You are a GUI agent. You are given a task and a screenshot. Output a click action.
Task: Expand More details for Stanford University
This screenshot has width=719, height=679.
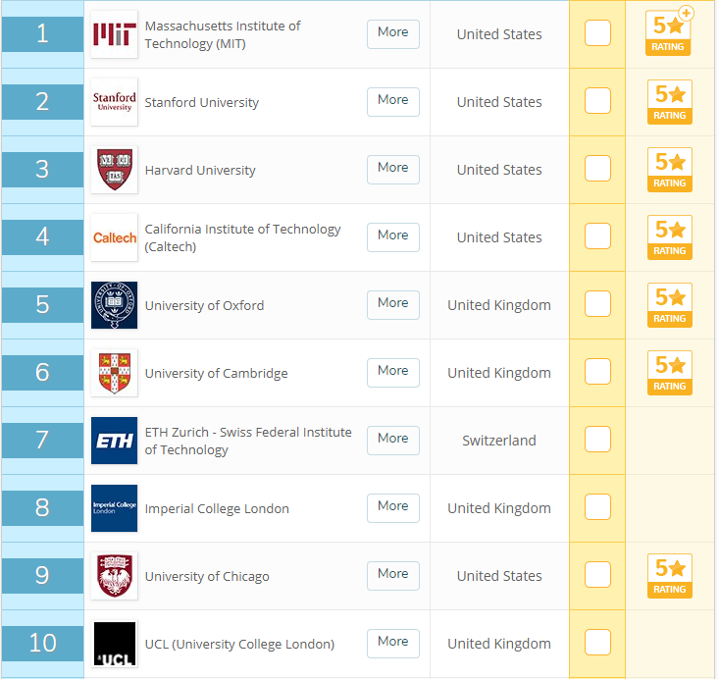[x=392, y=101]
